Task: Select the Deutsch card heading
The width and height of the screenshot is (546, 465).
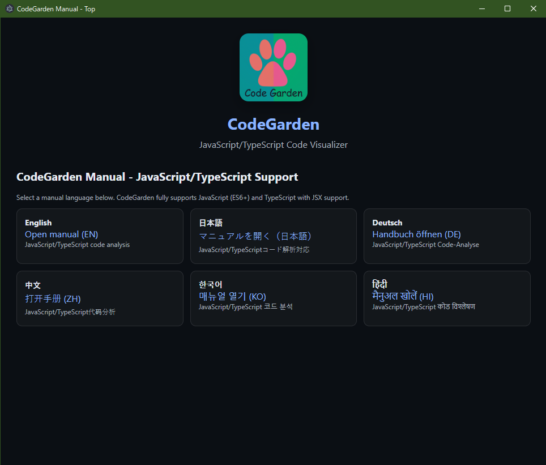Action: (x=387, y=223)
